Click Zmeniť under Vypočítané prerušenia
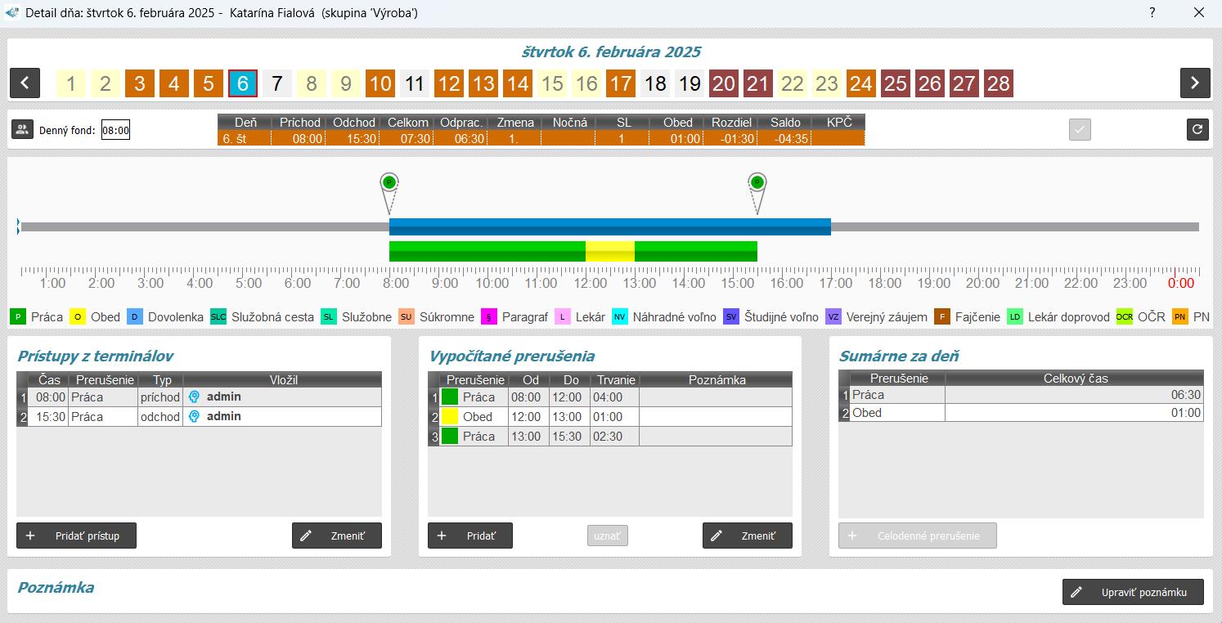Screen dimensions: 1222x623 [747, 536]
